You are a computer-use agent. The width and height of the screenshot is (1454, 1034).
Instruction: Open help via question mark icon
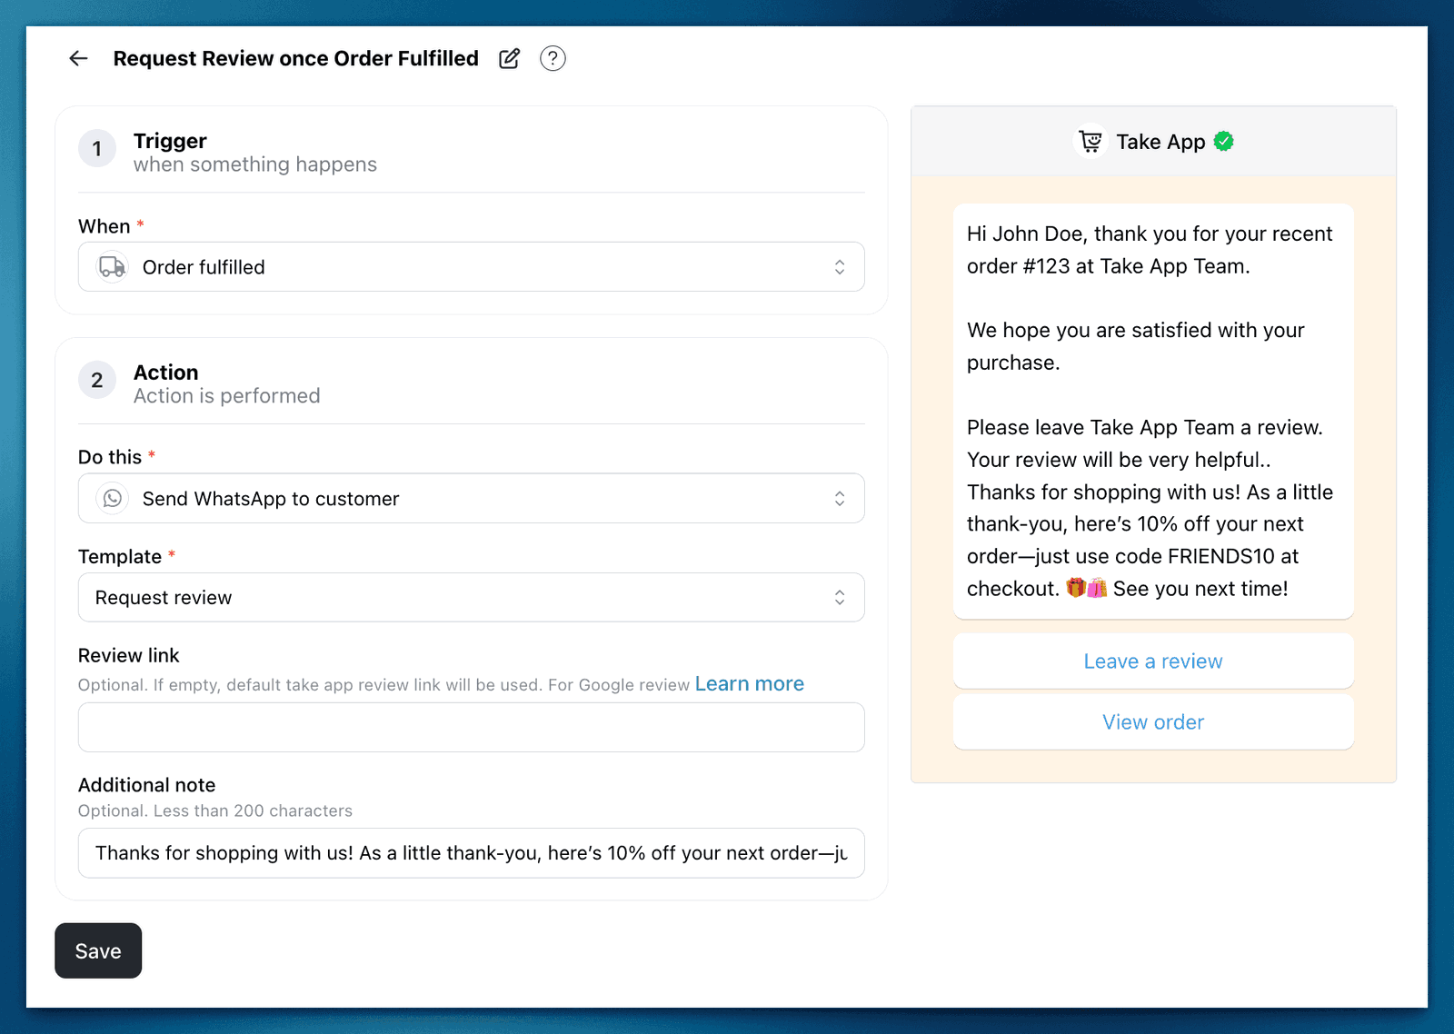553,58
